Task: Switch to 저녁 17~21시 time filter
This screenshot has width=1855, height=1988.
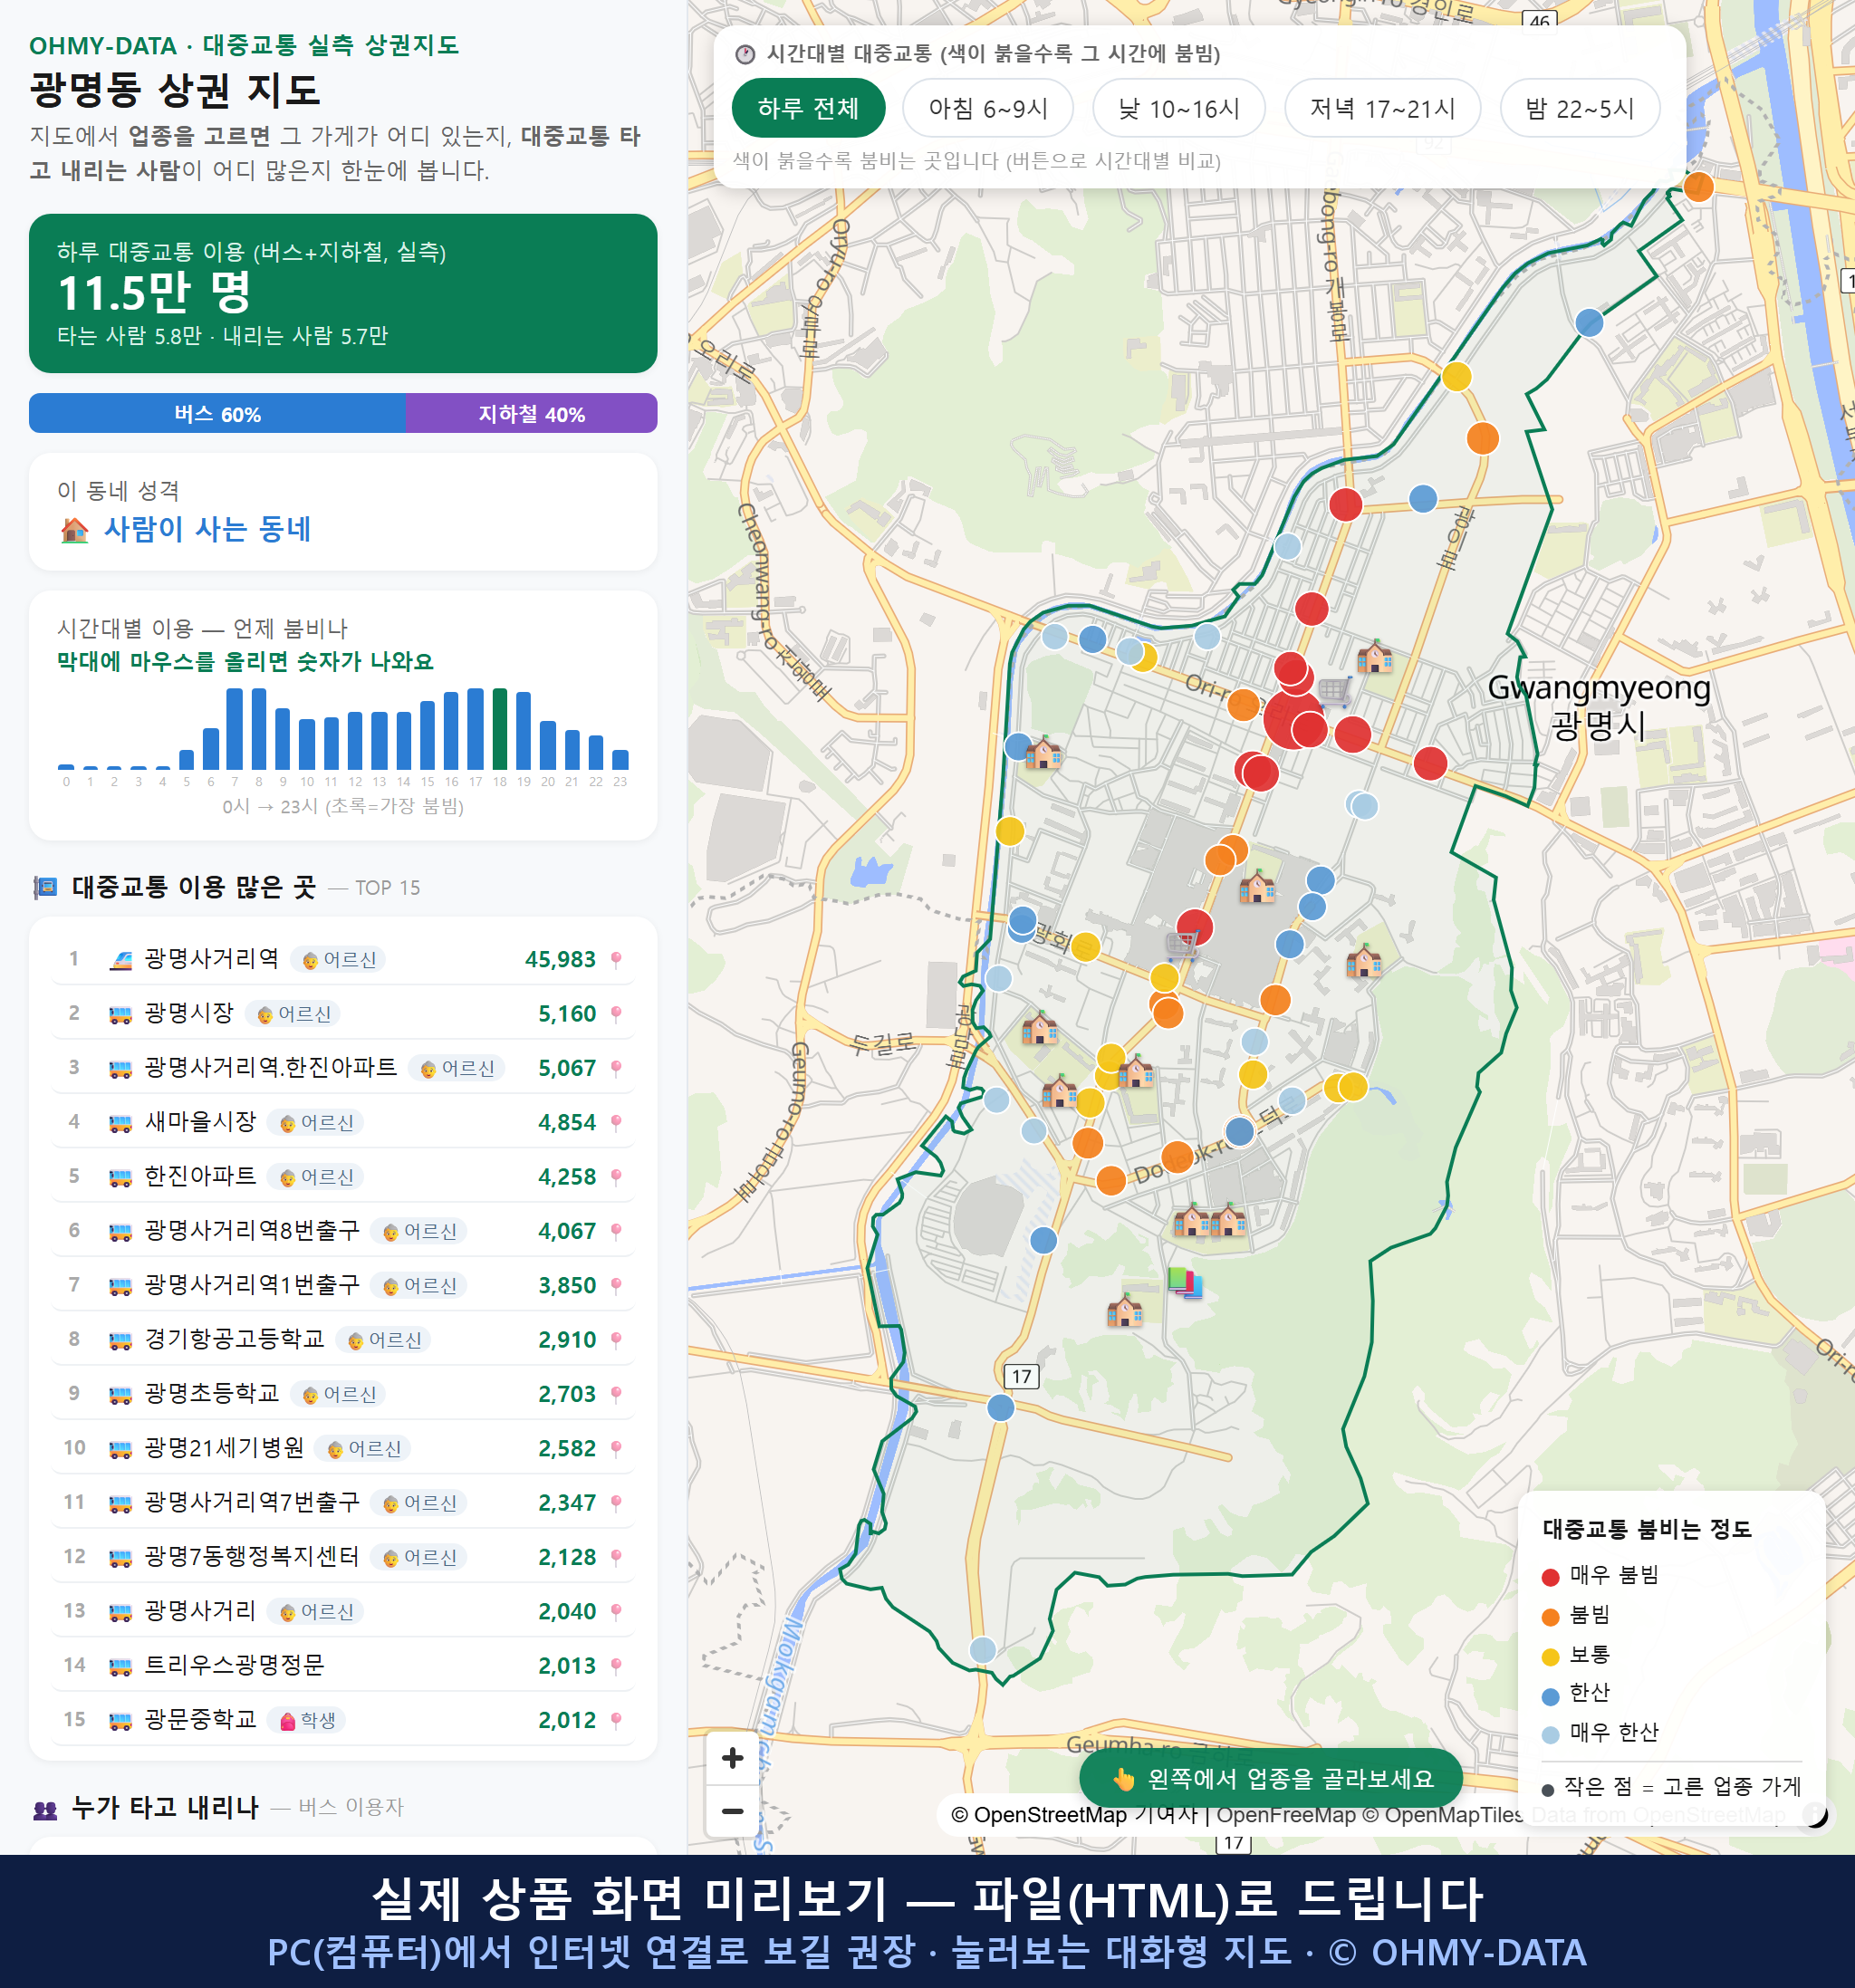Action: coord(1381,108)
